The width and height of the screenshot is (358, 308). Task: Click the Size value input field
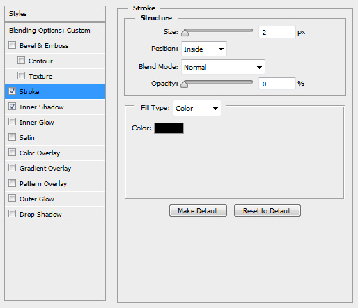coord(277,32)
